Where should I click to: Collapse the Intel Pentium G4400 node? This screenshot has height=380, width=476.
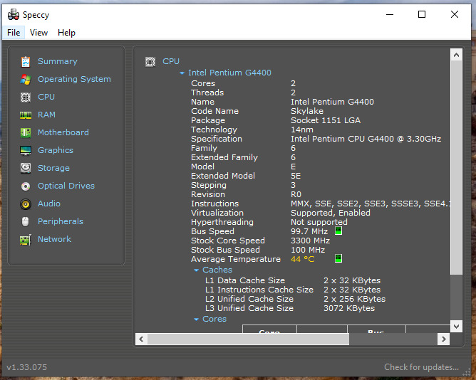[182, 73]
